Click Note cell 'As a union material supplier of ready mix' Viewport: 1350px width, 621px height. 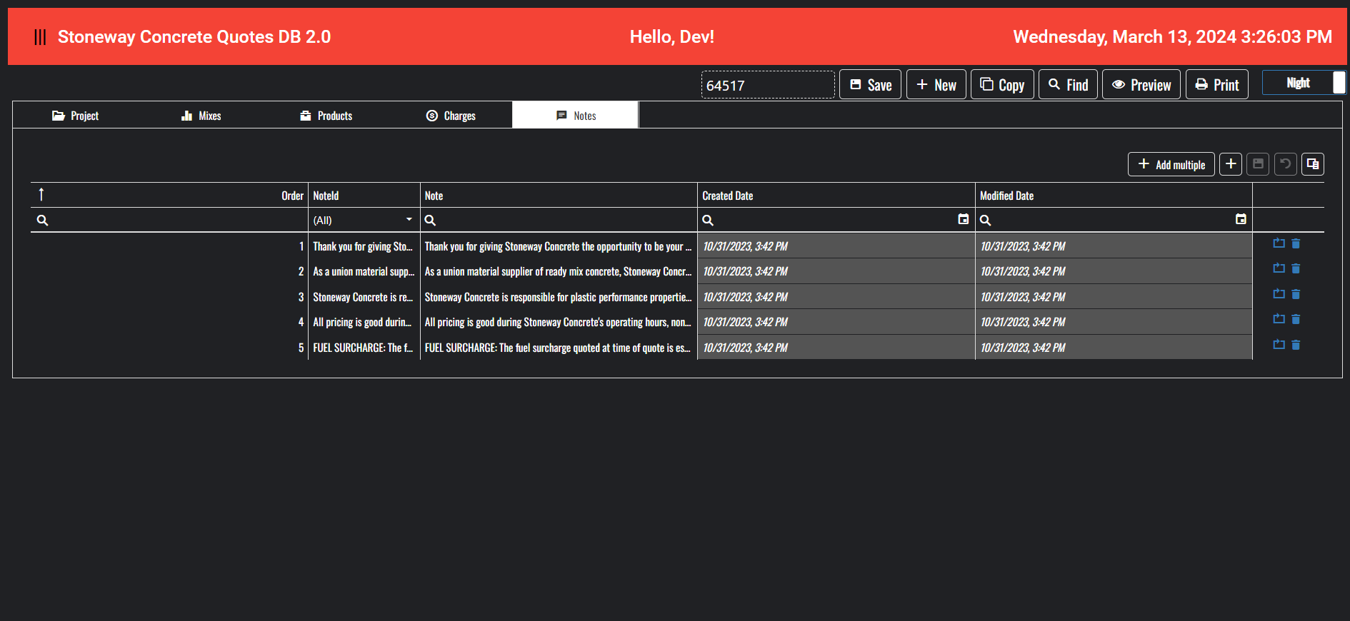tap(559, 271)
